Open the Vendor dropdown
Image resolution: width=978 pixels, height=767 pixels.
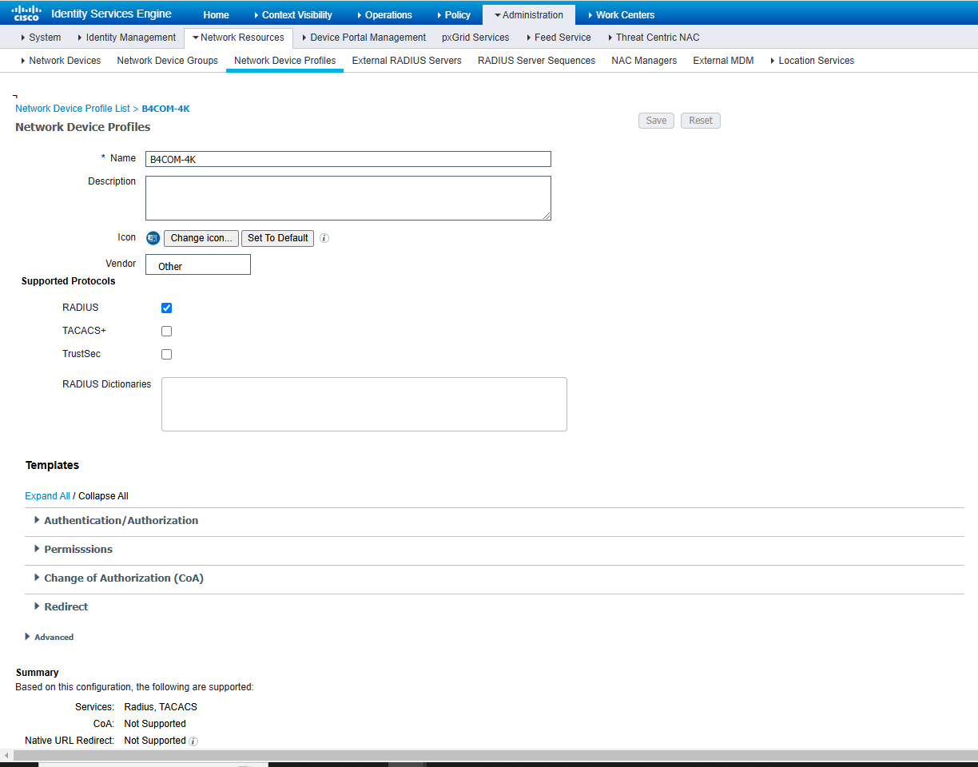coord(198,265)
